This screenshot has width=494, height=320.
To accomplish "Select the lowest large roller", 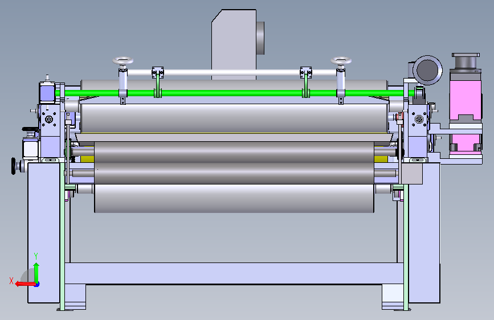I will [234, 198].
